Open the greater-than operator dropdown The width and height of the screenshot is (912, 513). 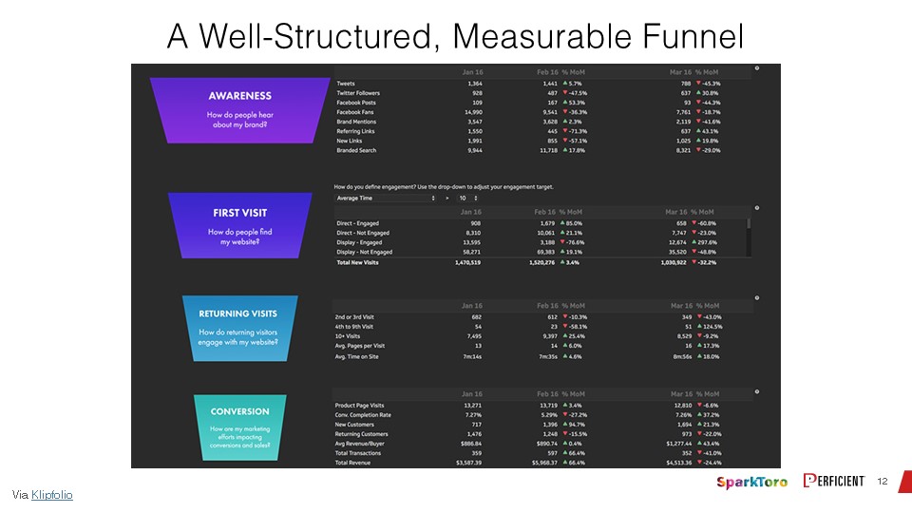pyautogui.click(x=447, y=199)
